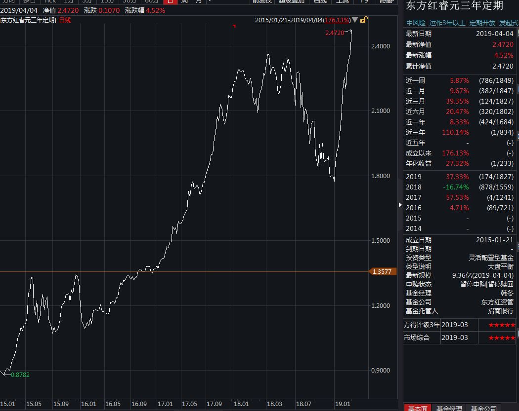Click the 近三月 return 39.35%
This screenshot has width=519, height=411.
point(457,101)
